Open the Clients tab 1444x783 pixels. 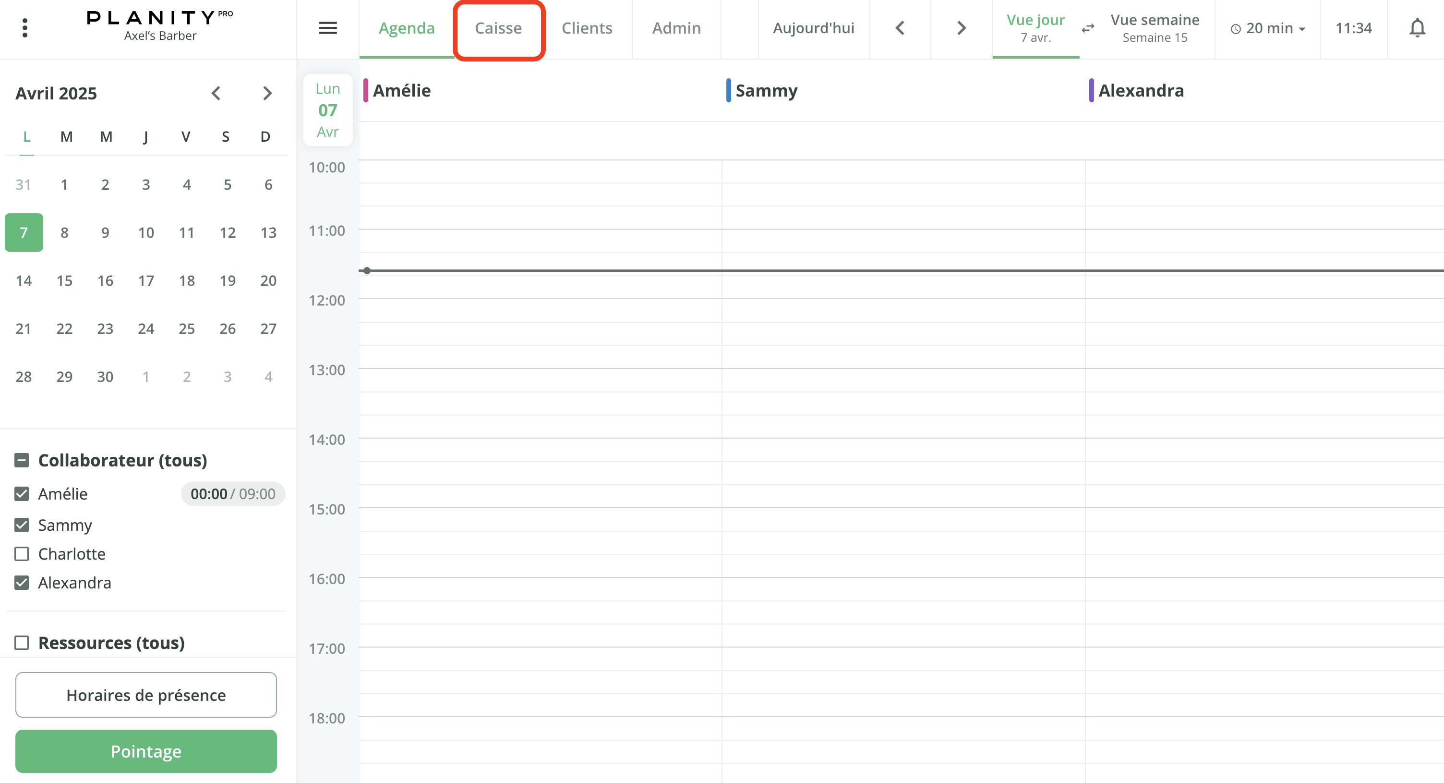586,27
